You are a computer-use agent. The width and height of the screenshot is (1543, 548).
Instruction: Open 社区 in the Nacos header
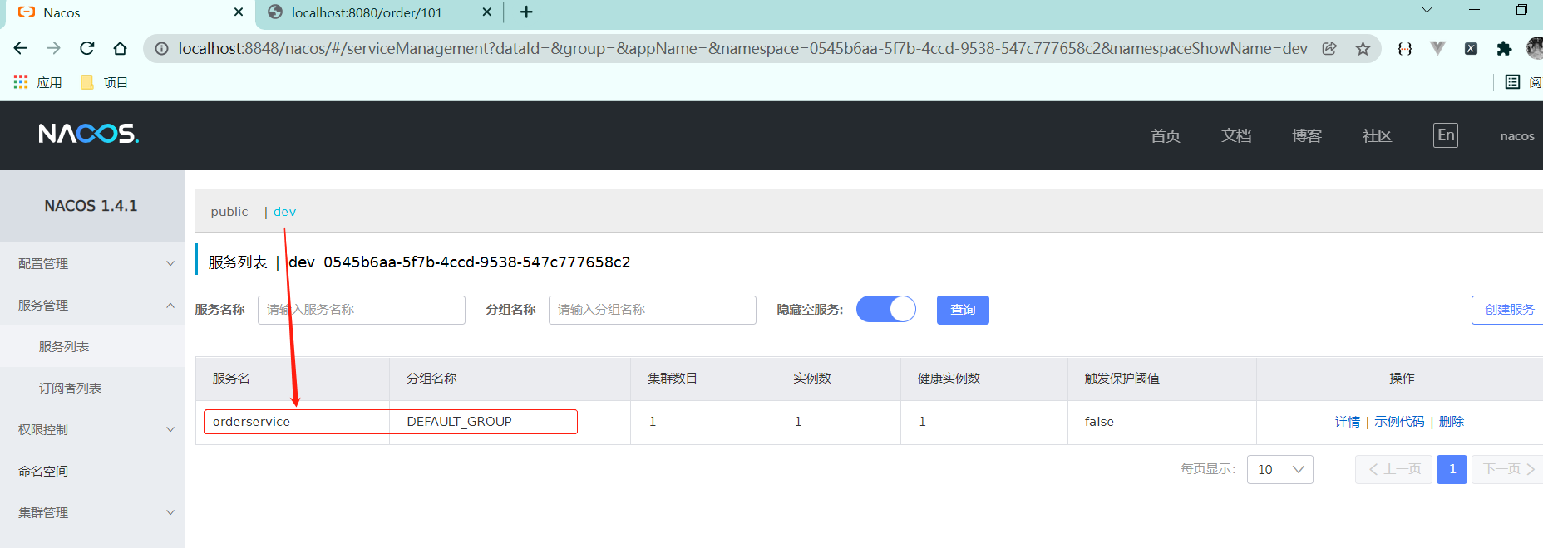(x=1377, y=135)
